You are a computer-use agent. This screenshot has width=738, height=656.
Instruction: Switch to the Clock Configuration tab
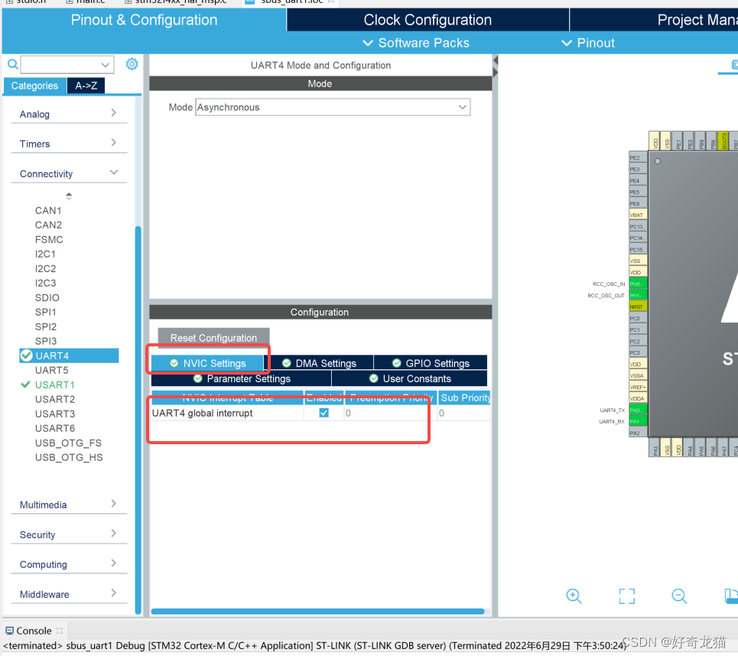tap(428, 20)
